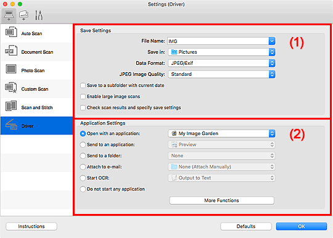
Task: Check Enable large image scans
Action: coord(83,97)
